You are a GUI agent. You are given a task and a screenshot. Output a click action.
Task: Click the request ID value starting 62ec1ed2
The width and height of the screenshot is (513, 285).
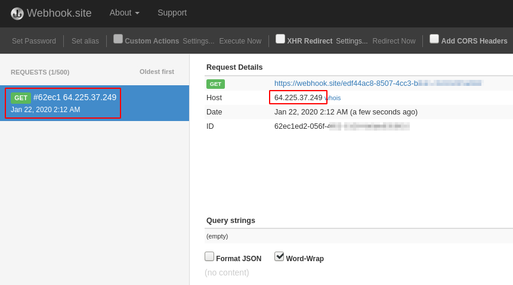click(342, 126)
